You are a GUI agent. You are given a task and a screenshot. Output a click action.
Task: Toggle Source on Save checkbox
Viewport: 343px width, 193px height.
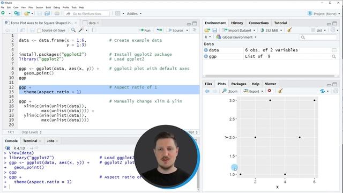pos(39,31)
